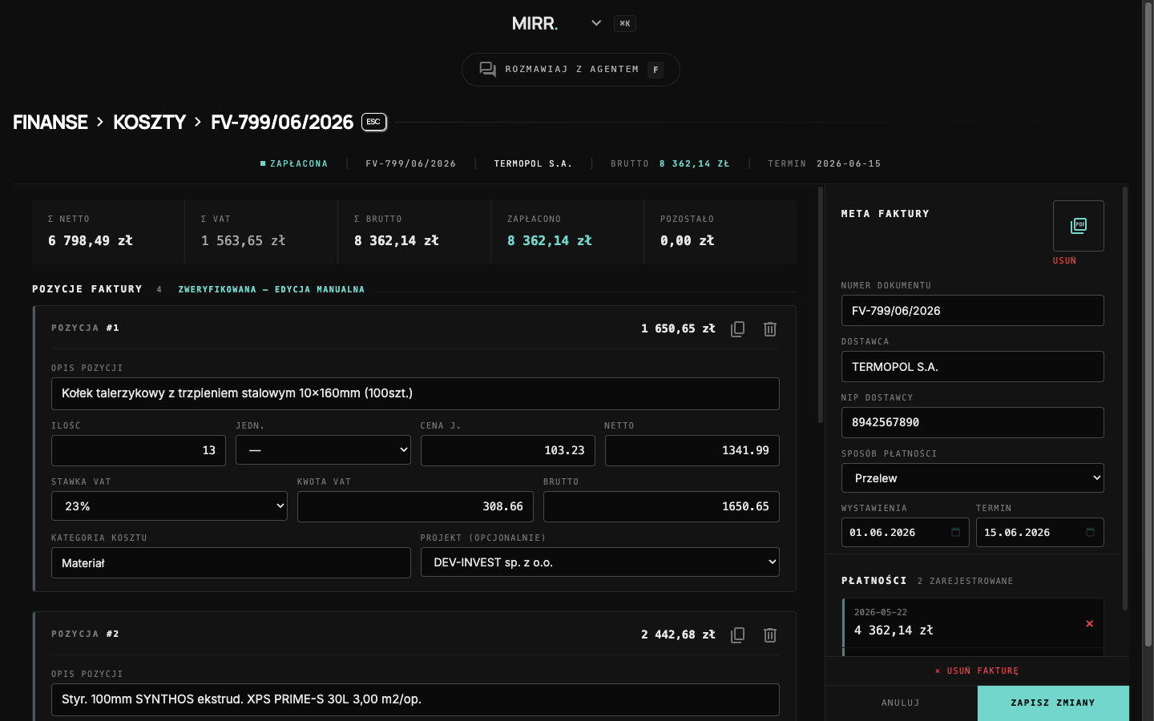The image size is (1154, 721).
Task: Click the Σ Brutto total 8 362,14 zł
Action: [397, 240]
